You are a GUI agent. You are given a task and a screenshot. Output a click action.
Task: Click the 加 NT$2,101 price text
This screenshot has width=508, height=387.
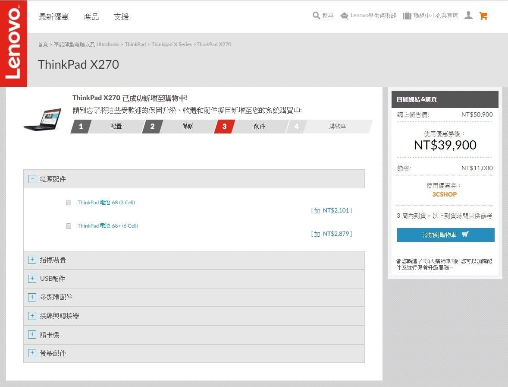click(332, 210)
